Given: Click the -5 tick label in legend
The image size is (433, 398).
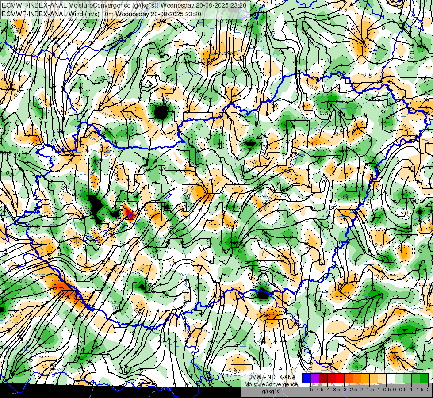Looking at the screenshot, I should click(310, 390).
